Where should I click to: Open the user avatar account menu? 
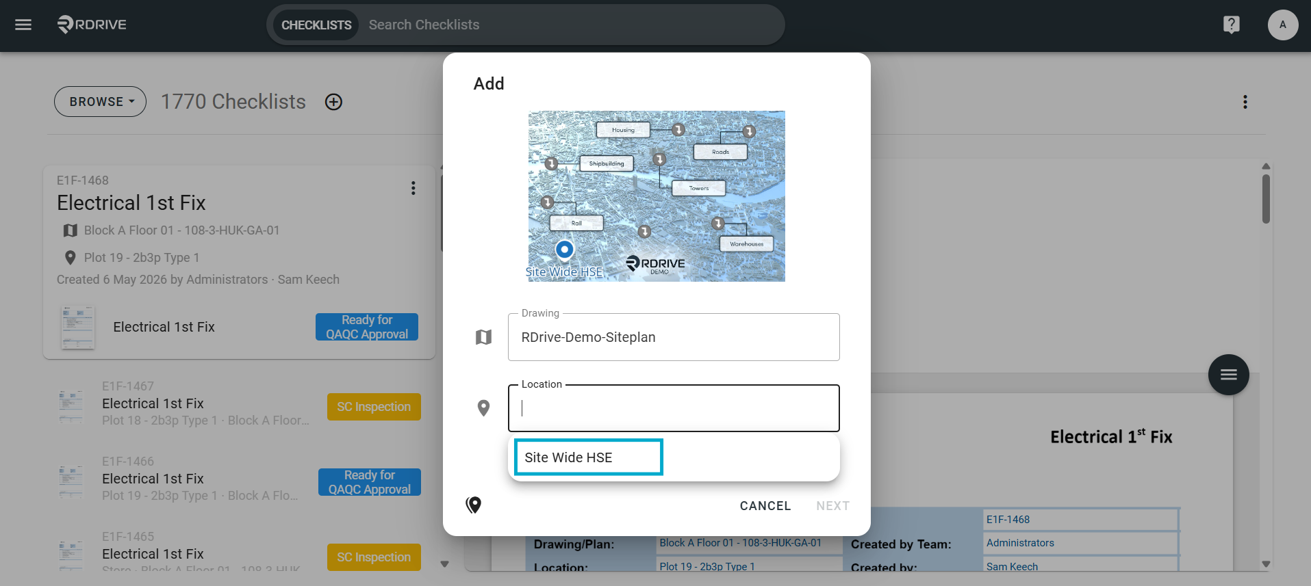pos(1282,25)
